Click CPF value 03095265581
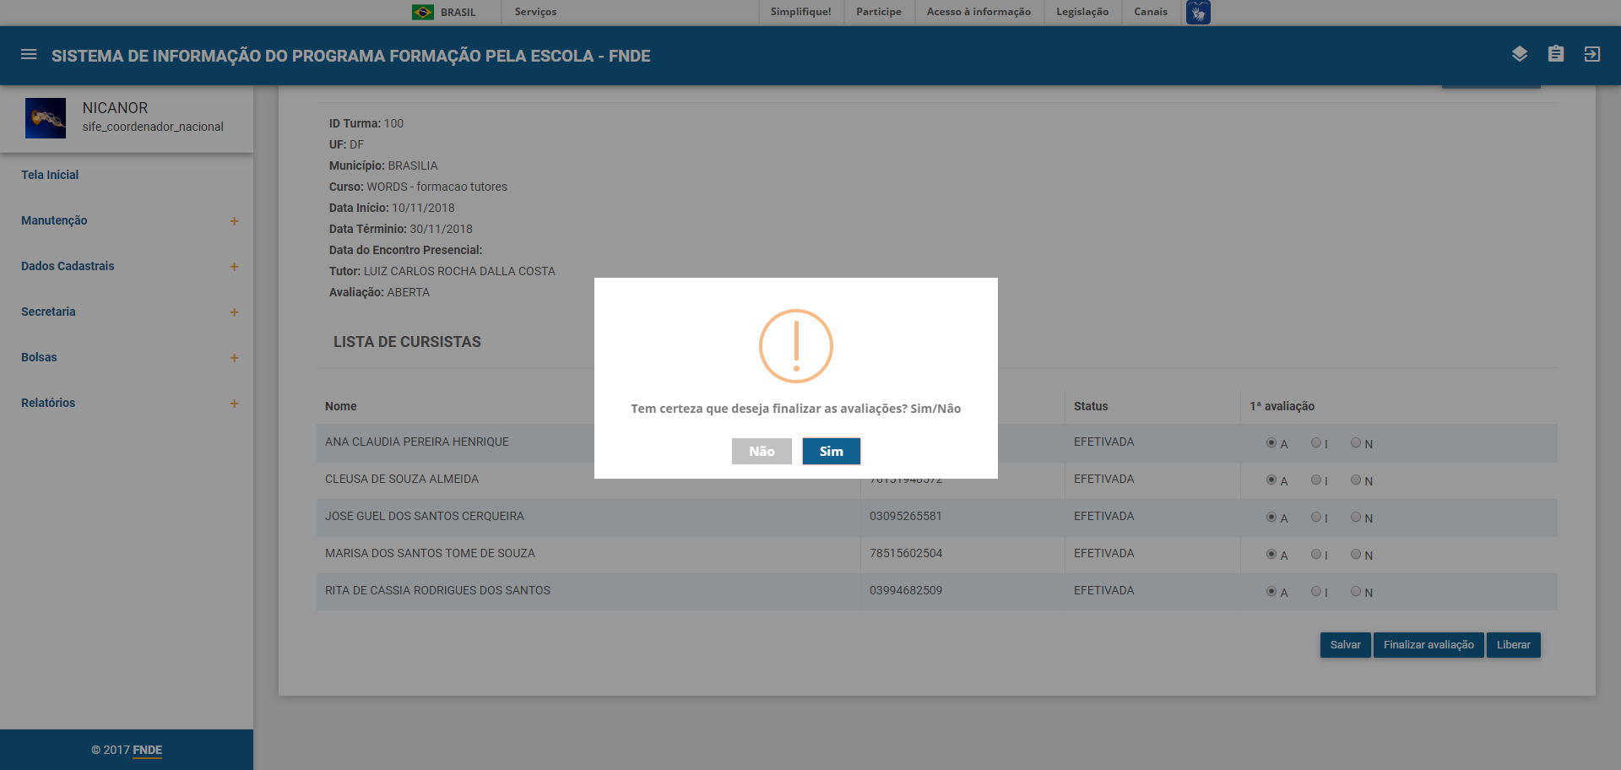This screenshot has height=770, width=1621. 906,516
